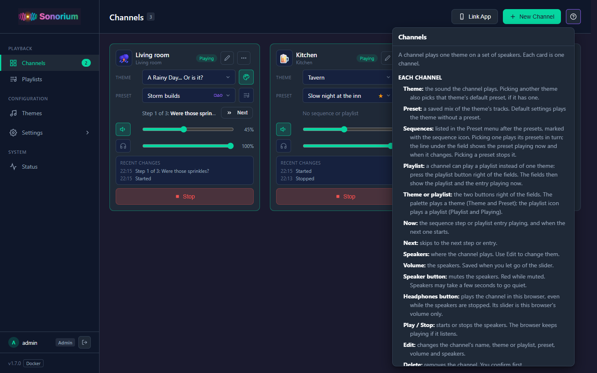Image resolution: width=597 pixels, height=373 pixels.
Task: Click the channel count badge 3
Action: click(x=150, y=17)
